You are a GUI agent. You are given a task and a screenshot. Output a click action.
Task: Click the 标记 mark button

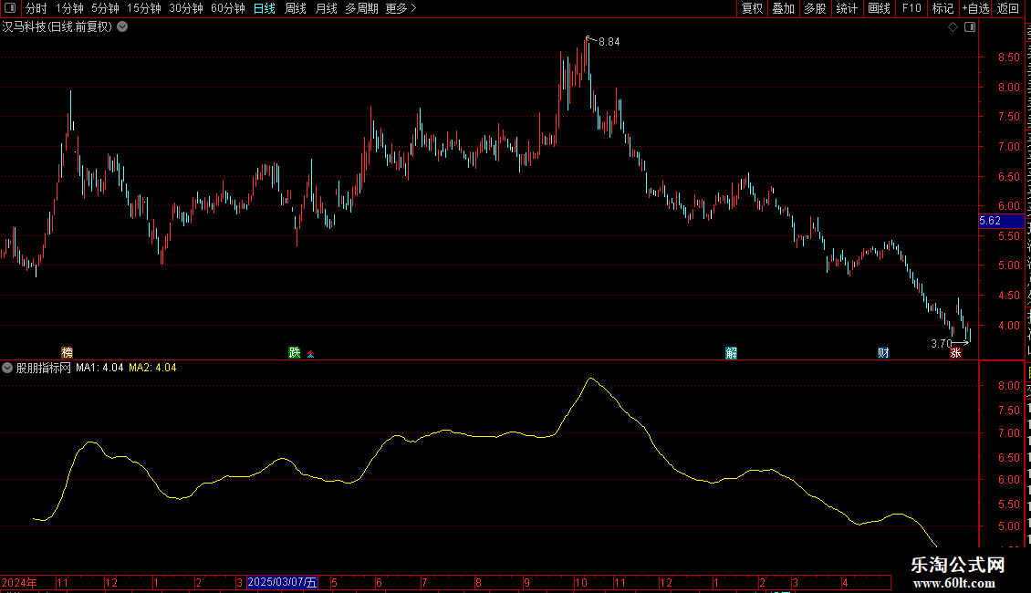(942, 8)
